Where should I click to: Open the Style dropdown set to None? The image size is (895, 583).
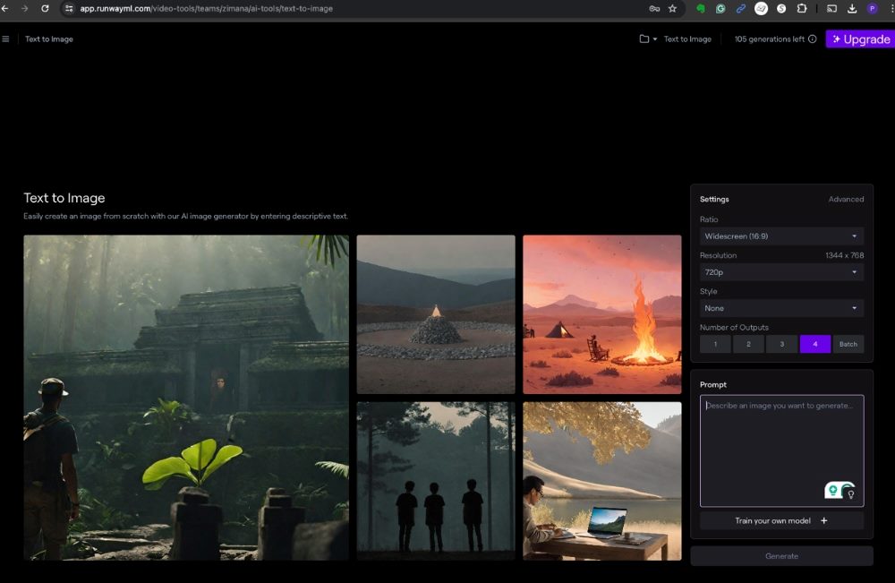point(781,307)
